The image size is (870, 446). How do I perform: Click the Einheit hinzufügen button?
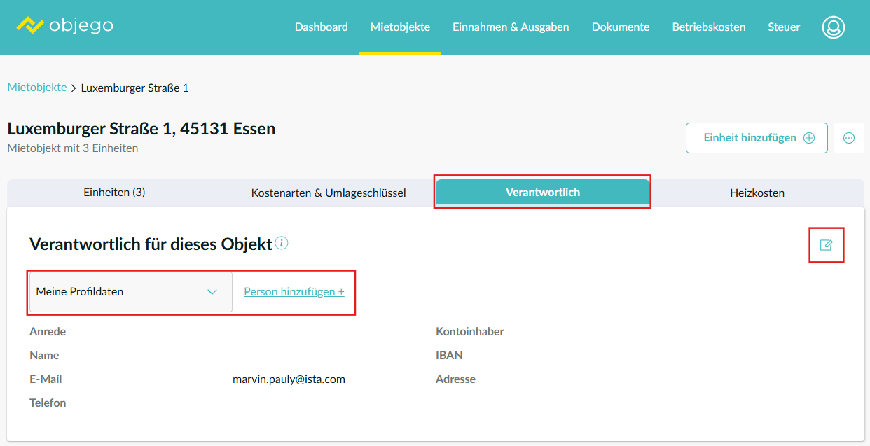coord(756,138)
